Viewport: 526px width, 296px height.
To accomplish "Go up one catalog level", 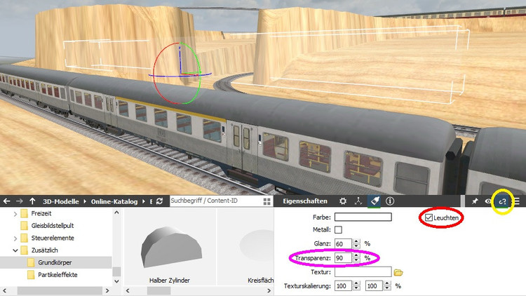I will point(32,201).
